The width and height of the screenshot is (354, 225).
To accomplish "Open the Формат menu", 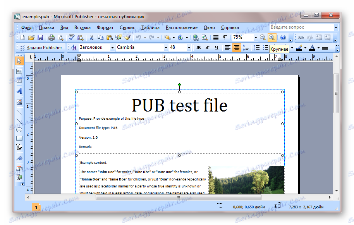I will pos(105,27).
